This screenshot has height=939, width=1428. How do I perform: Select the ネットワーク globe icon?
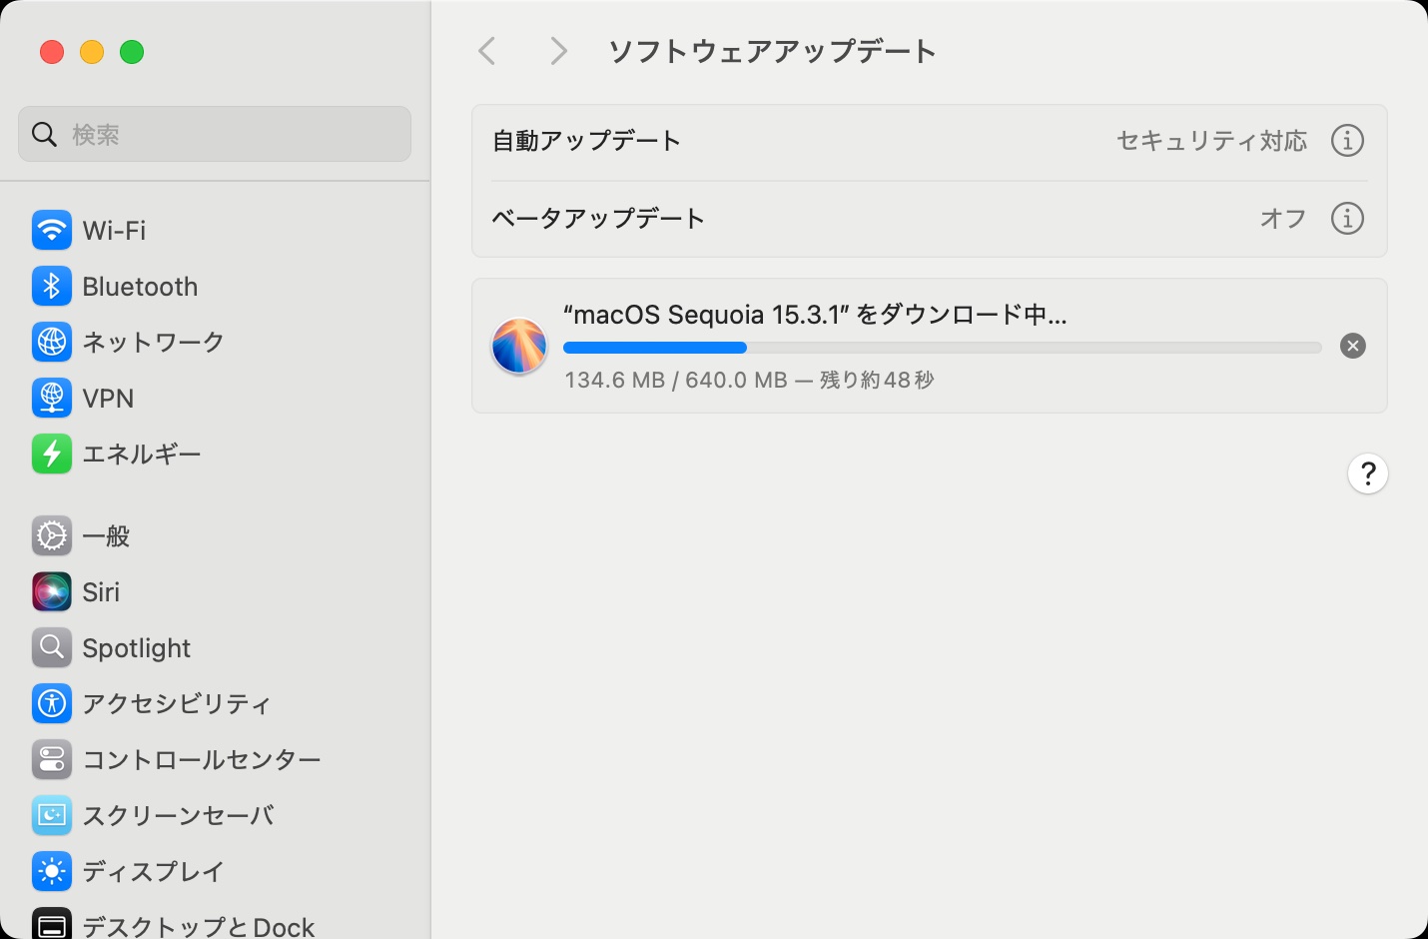click(x=52, y=343)
